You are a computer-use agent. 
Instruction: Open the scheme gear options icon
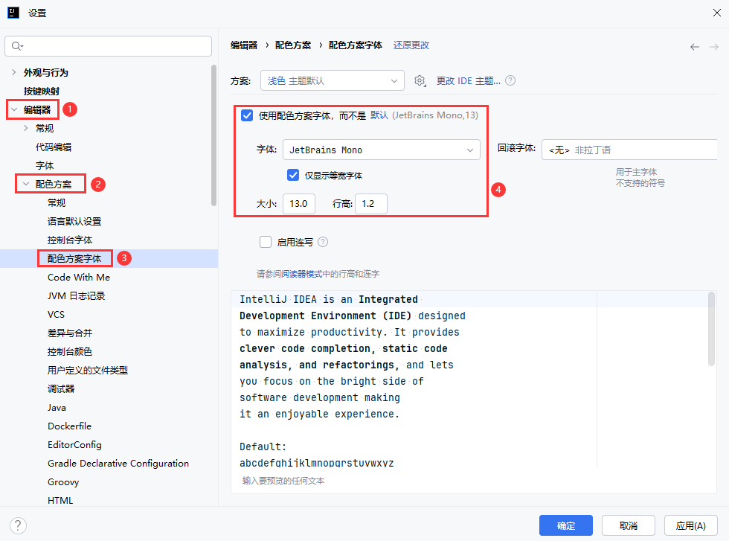click(420, 81)
